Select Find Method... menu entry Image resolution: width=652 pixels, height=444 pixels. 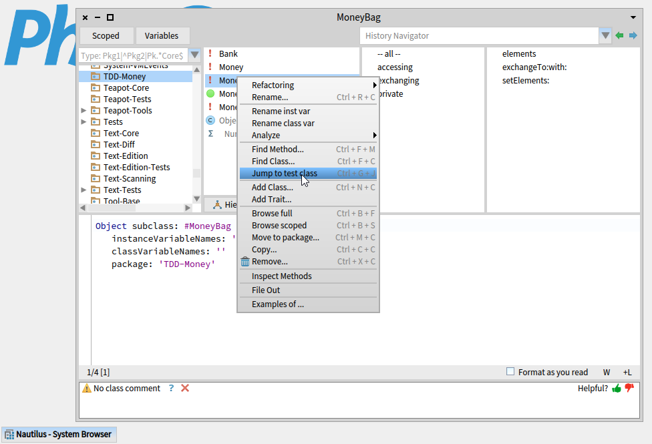click(x=308, y=150)
